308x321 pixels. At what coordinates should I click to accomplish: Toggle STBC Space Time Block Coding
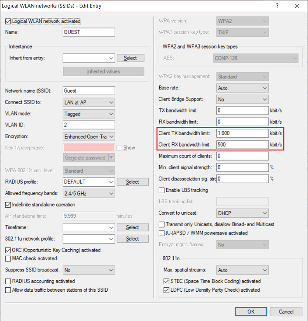pyautogui.click(x=167, y=281)
